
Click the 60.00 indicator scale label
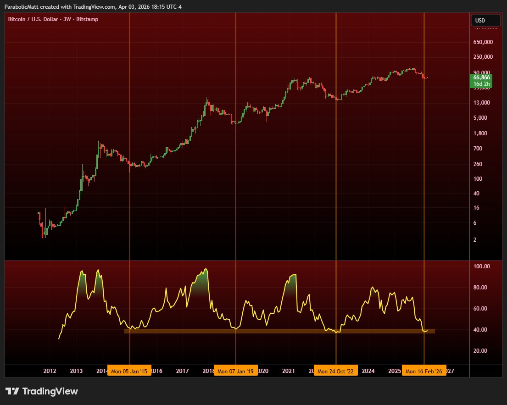[480, 309]
